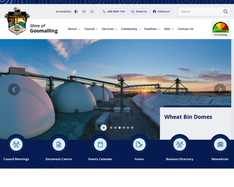Open the Business Directory link
Viewport: 234px width, 187px height.
coord(180,159)
